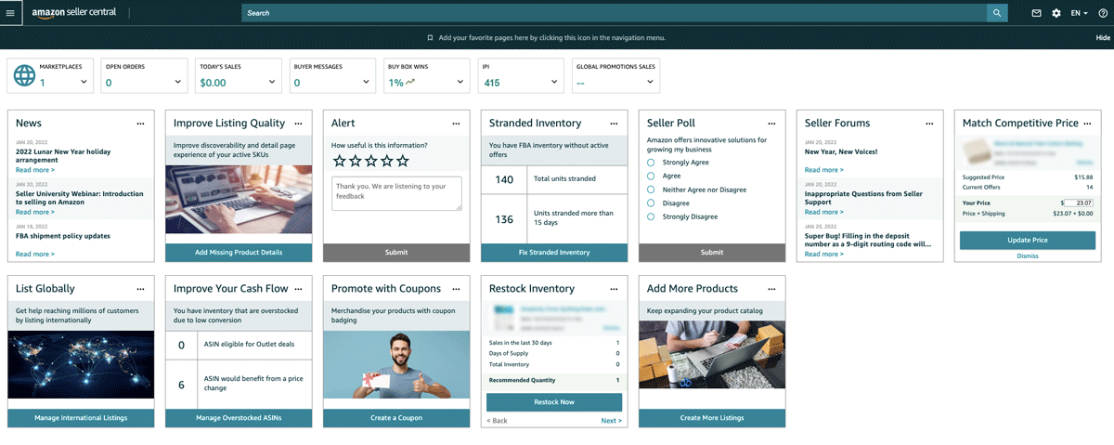The width and height of the screenshot is (1114, 445).
Task: Select the Strongly Agree radio option
Action: (x=652, y=162)
